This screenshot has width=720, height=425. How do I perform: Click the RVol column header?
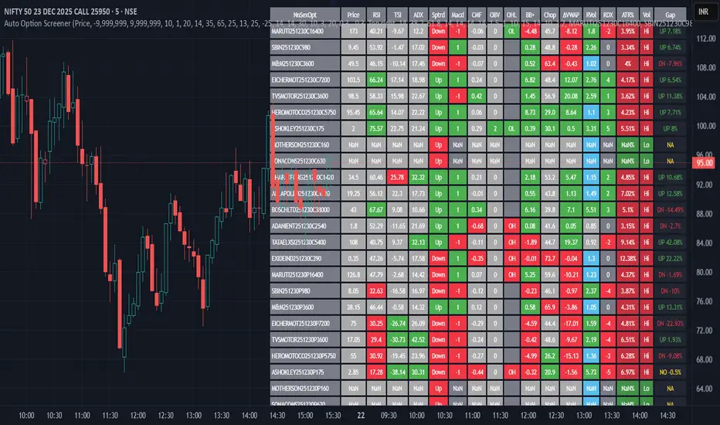[591, 15]
